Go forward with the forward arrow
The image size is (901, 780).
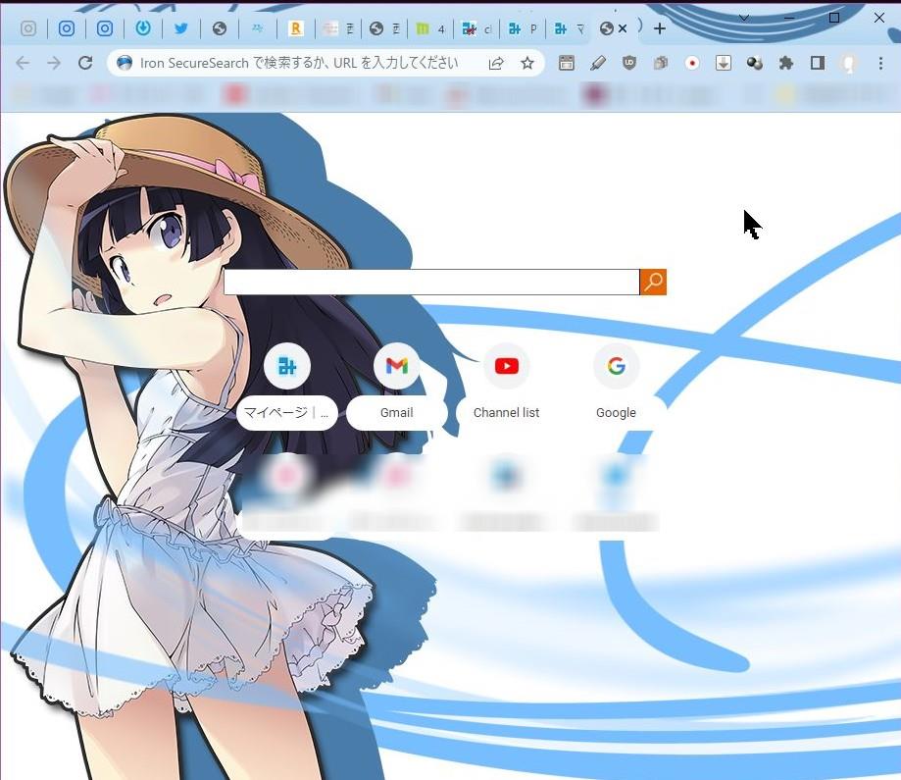click(x=54, y=63)
